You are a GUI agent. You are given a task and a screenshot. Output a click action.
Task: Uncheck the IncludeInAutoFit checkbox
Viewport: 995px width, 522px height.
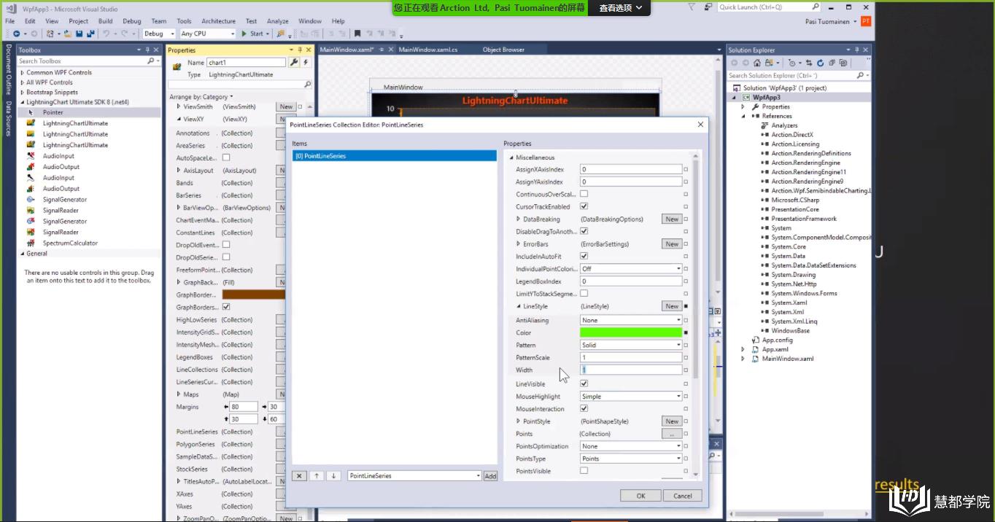(x=584, y=256)
